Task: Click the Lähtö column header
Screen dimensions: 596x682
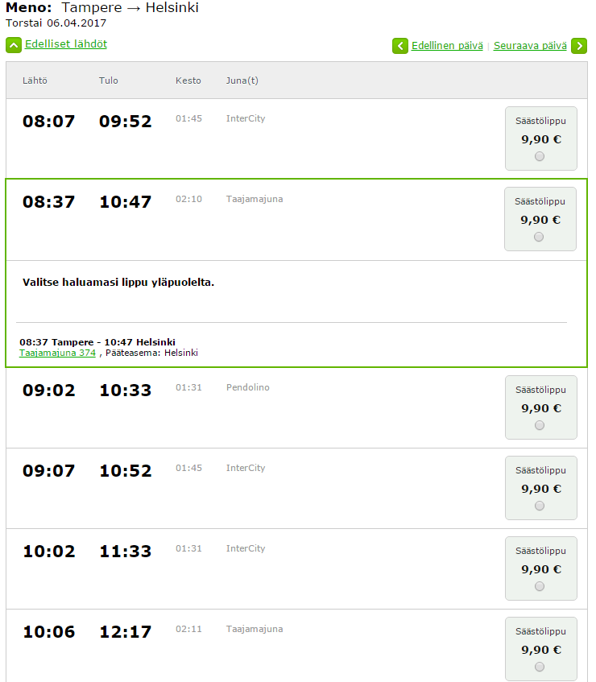Action: coord(35,81)
